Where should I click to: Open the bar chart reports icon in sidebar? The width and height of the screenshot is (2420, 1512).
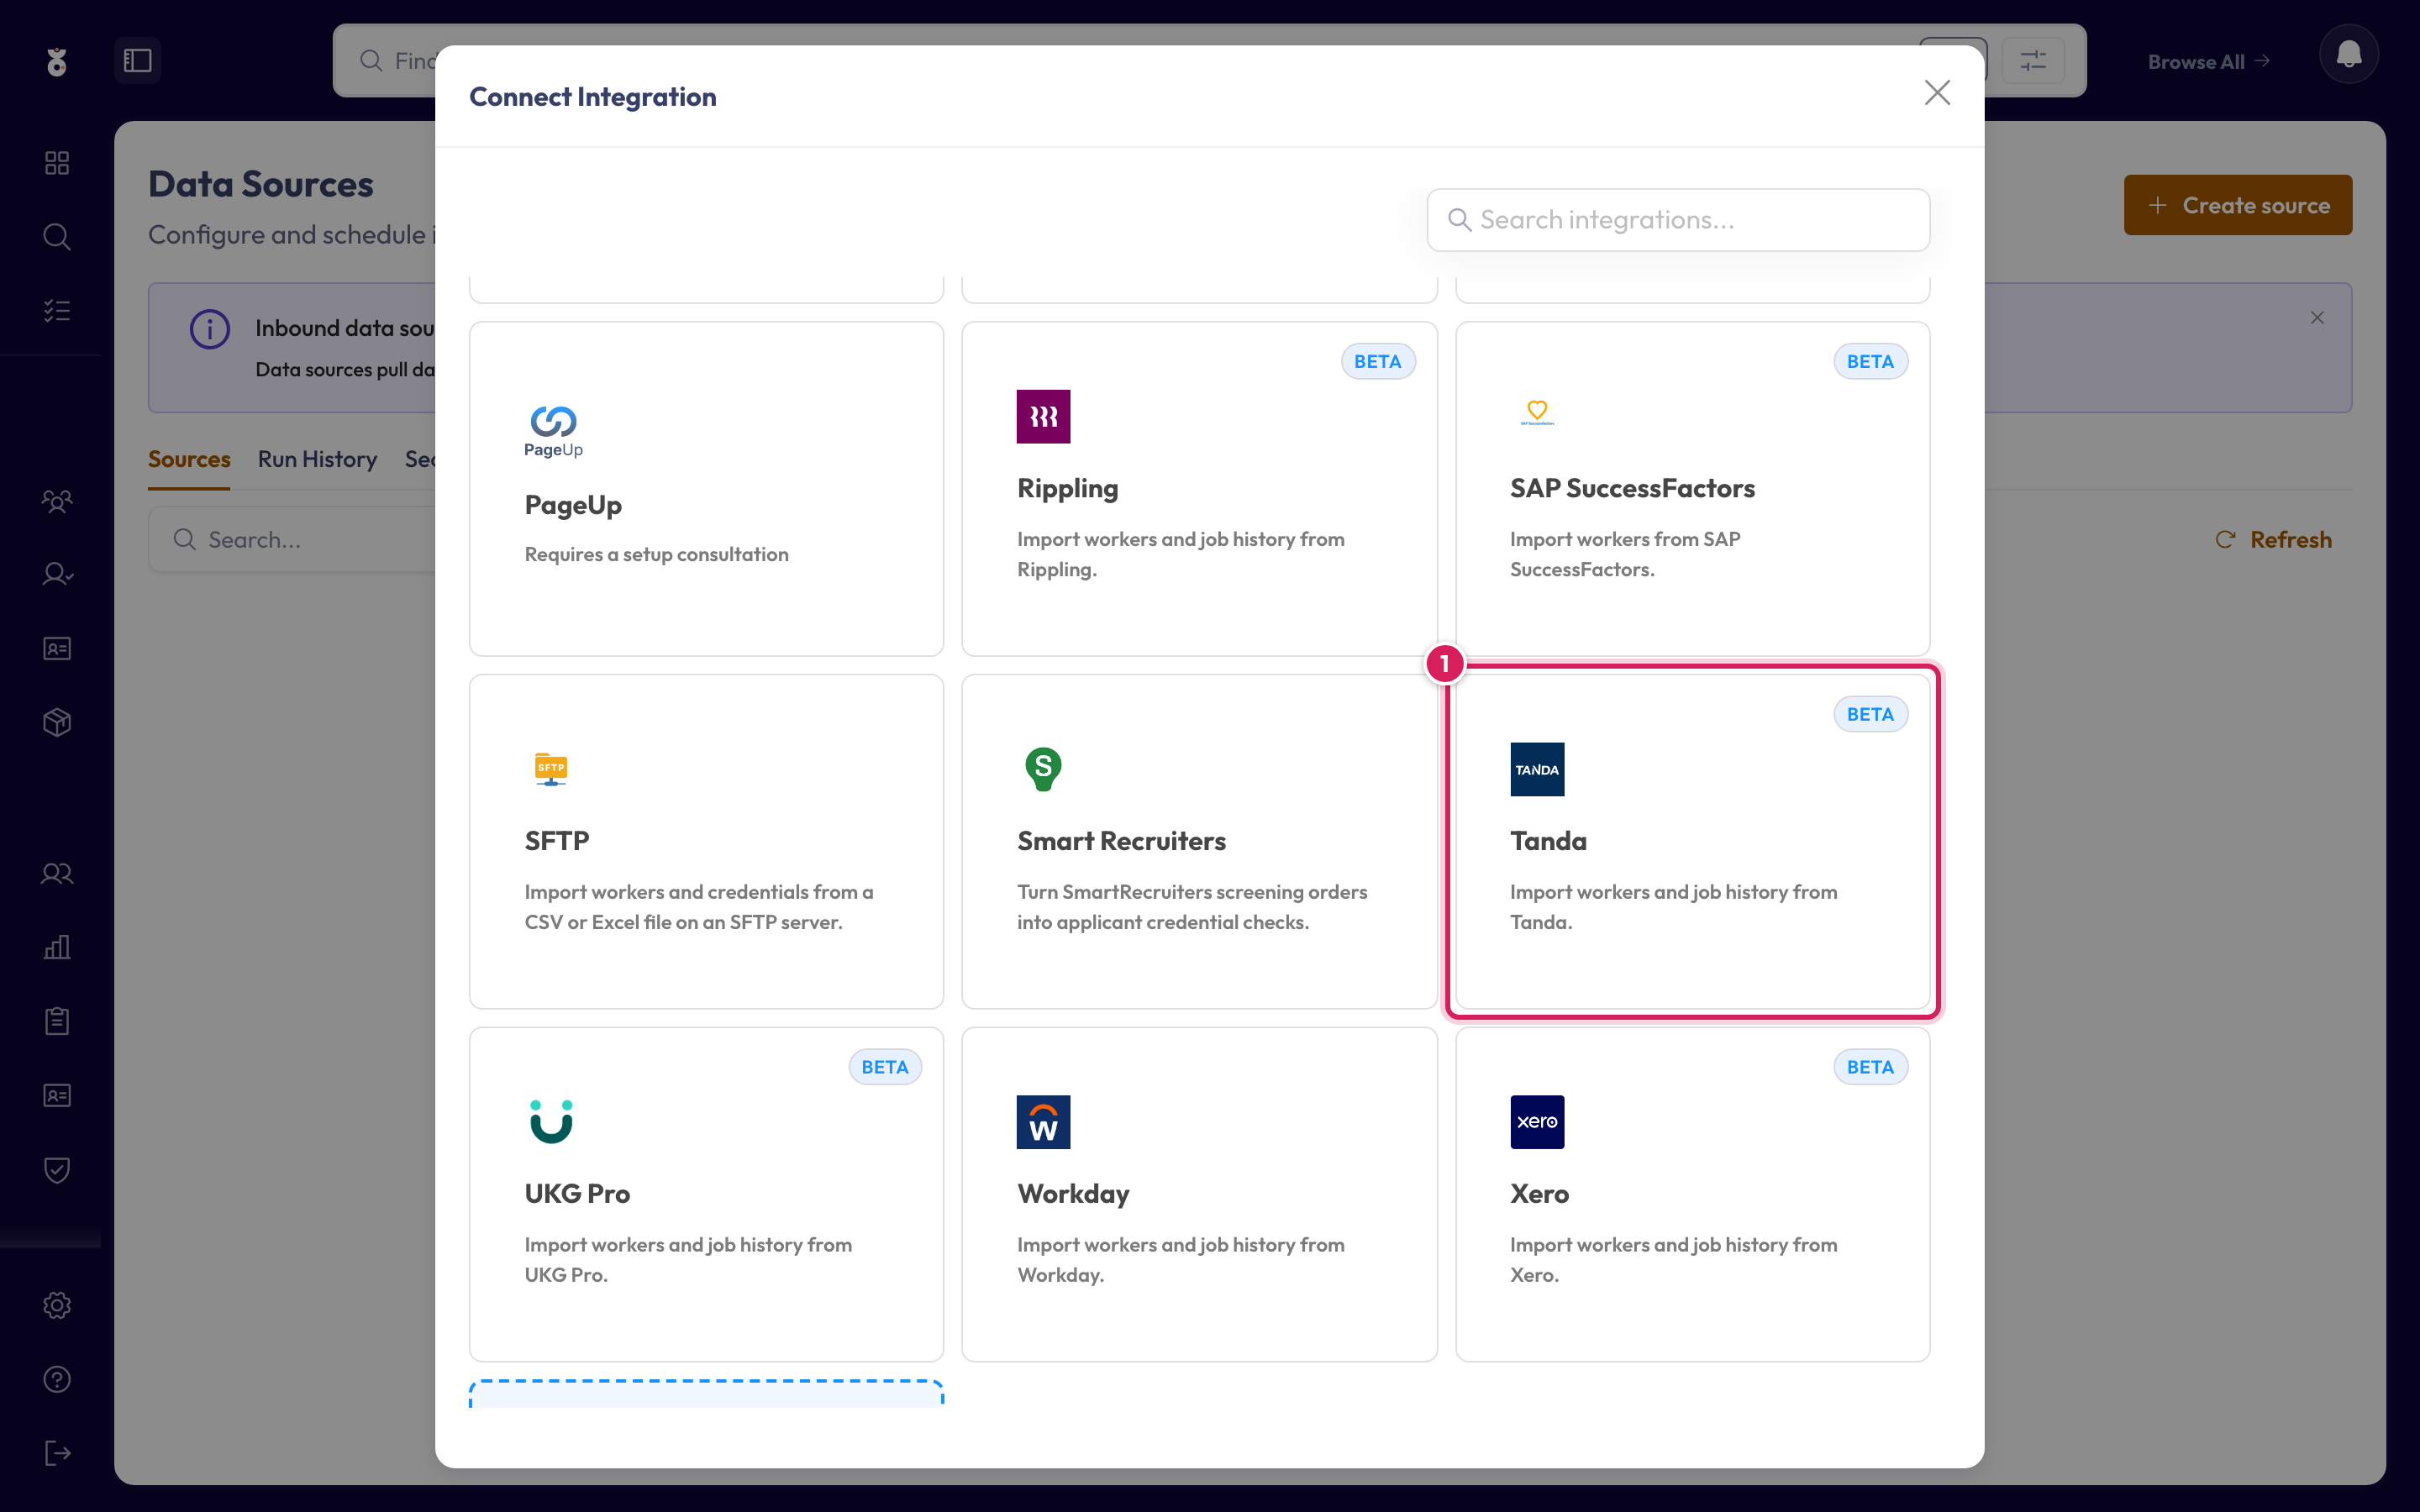tap(57, 947)
